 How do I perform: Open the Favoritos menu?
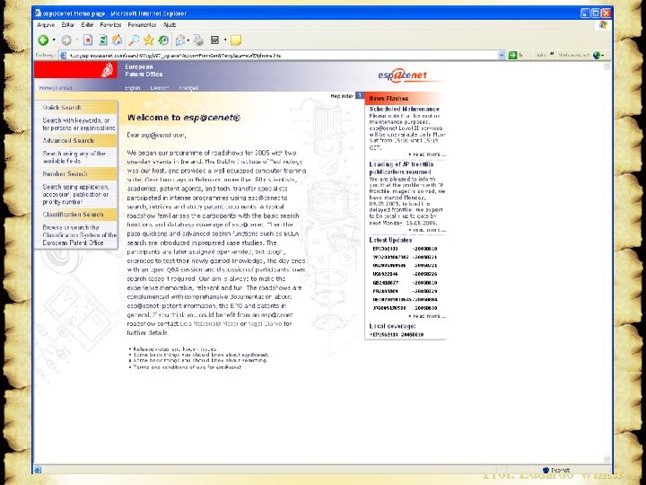click(x=110, y=25)
